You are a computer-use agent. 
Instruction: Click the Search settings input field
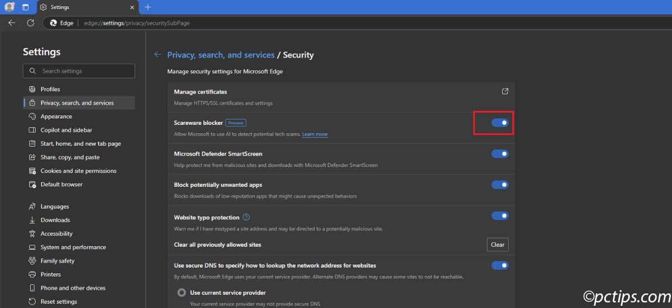pyautogui.click(x=79, y=71)
